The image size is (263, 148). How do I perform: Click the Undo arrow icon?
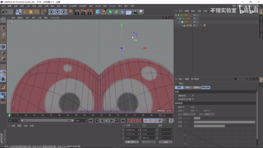click(5, 12)
